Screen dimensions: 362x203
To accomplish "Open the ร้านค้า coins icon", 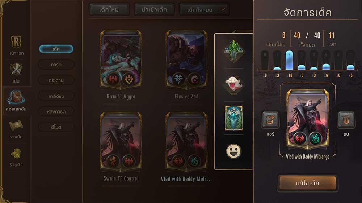I will (16, 154).
